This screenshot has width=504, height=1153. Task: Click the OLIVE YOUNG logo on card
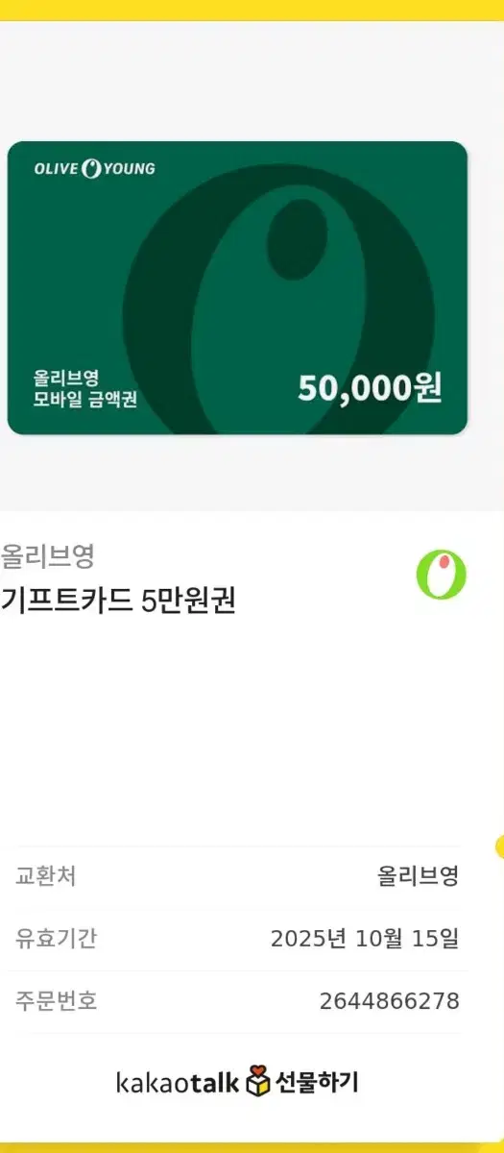click(x=94, y=169)
